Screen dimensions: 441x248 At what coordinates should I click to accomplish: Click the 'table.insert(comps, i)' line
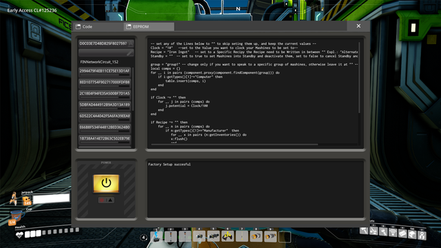185,81
